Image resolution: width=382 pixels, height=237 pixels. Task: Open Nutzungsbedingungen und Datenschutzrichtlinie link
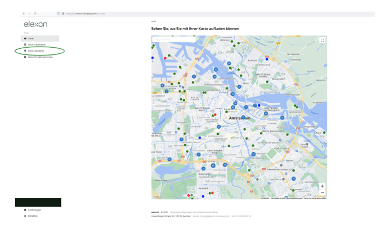194,213
